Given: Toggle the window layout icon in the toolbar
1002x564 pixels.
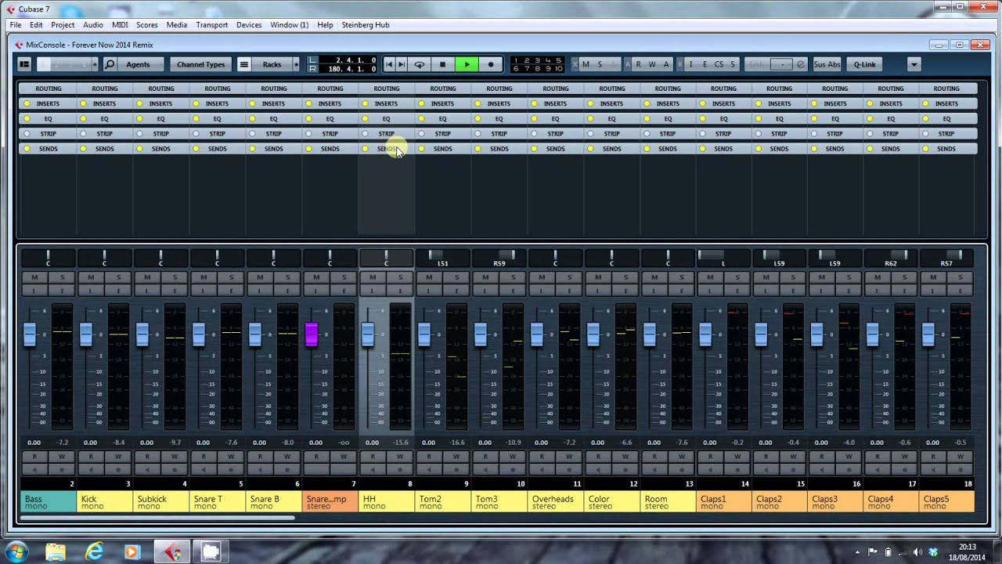Looking at the screenshot, I should coord(24,64).
